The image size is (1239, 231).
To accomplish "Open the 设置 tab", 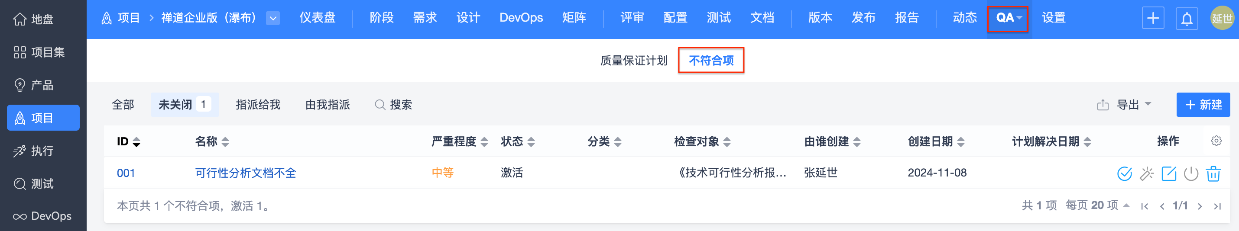I will (1054, 18).
